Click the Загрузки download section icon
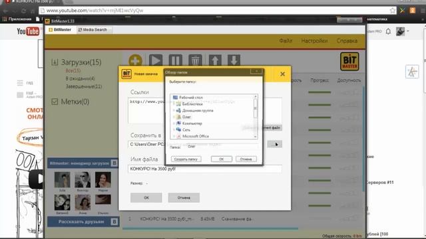The image size is (426, 239). [x=55, y=62]
